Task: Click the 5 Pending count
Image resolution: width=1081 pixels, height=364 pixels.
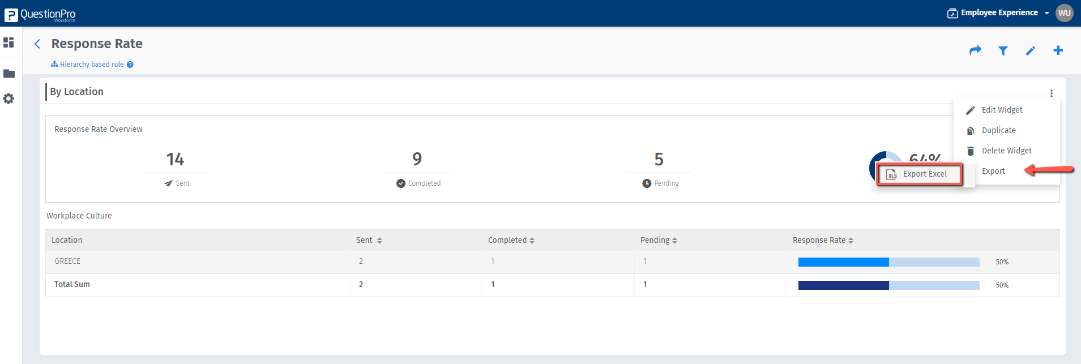Action: (659, 160)
